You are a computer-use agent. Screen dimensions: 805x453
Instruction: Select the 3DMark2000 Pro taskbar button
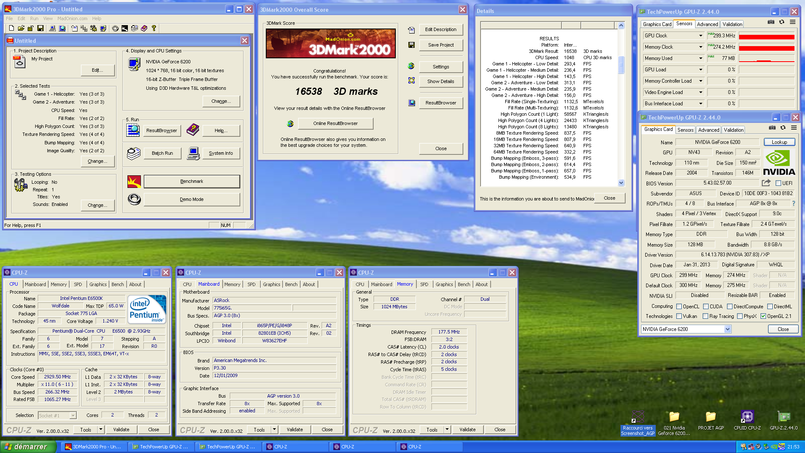click(x=94, y=447)
